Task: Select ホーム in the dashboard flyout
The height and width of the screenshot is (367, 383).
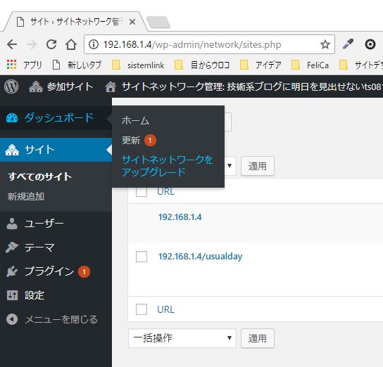Action: pyautogui.click(x=135, y=121)
